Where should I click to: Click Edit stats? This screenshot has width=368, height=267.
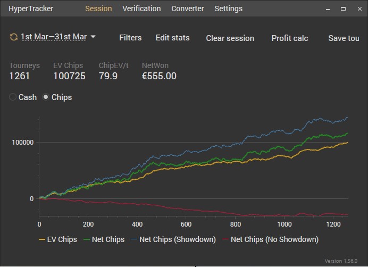tap(172, 38)
